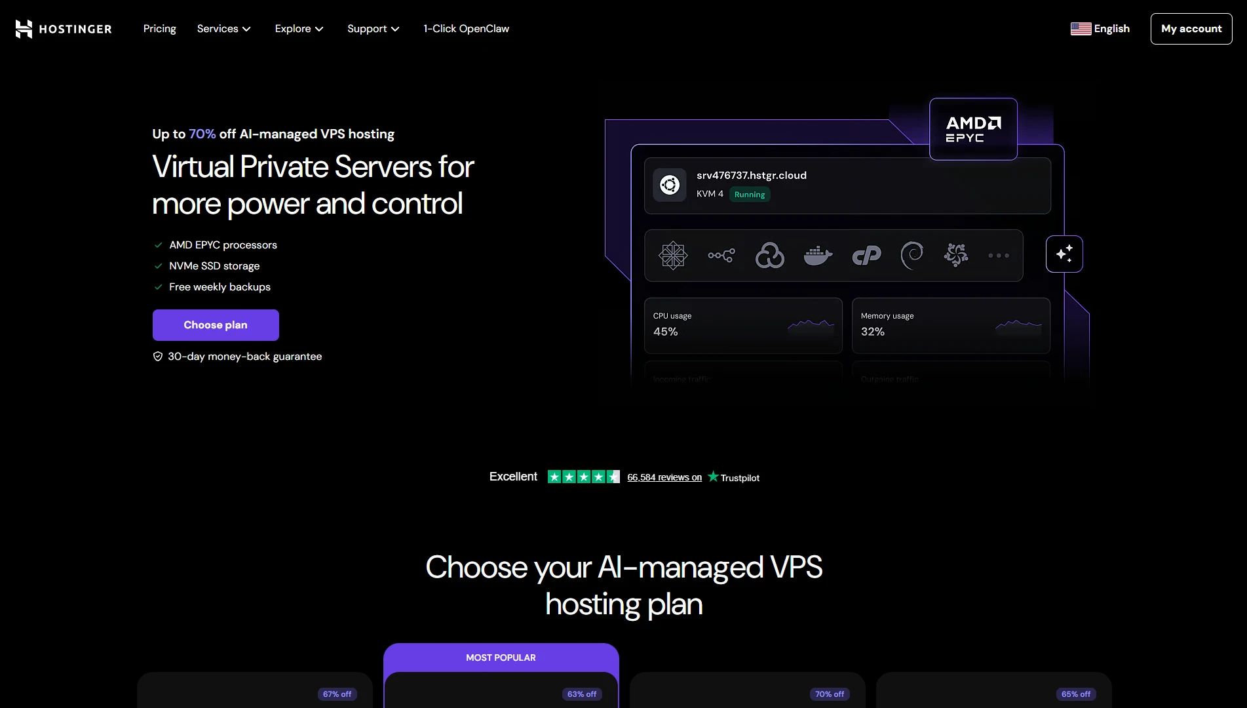Click the Memory usage 32% card
Viewport: 1247px width, 708px height.
951,326
